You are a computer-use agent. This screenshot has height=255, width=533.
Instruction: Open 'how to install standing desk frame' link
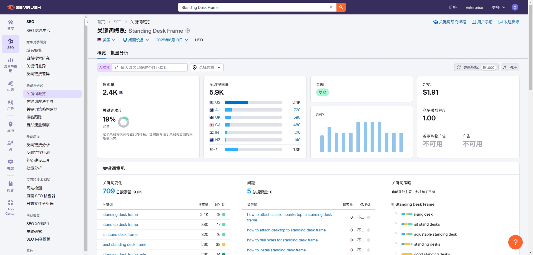276,250
